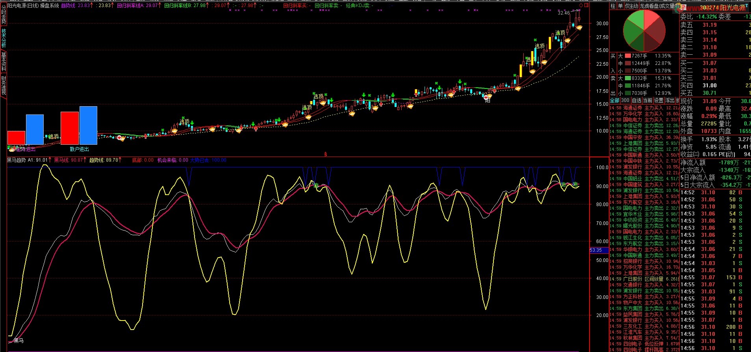Switch to the 分时走势 side tab

click(x=4, y=16)
